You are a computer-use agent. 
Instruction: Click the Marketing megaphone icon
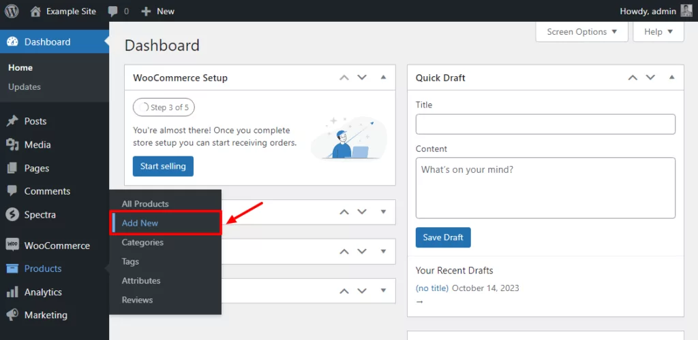[x=12, y=315]
